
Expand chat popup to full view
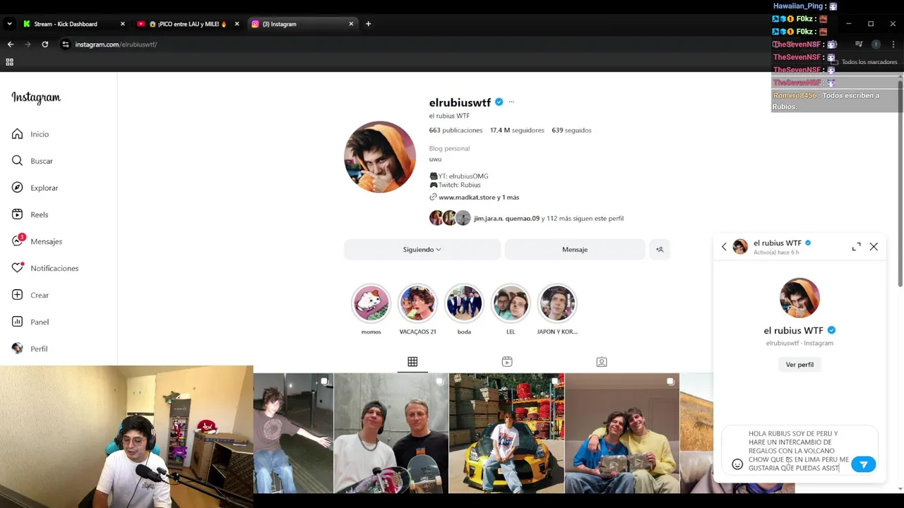coord(856,246)
